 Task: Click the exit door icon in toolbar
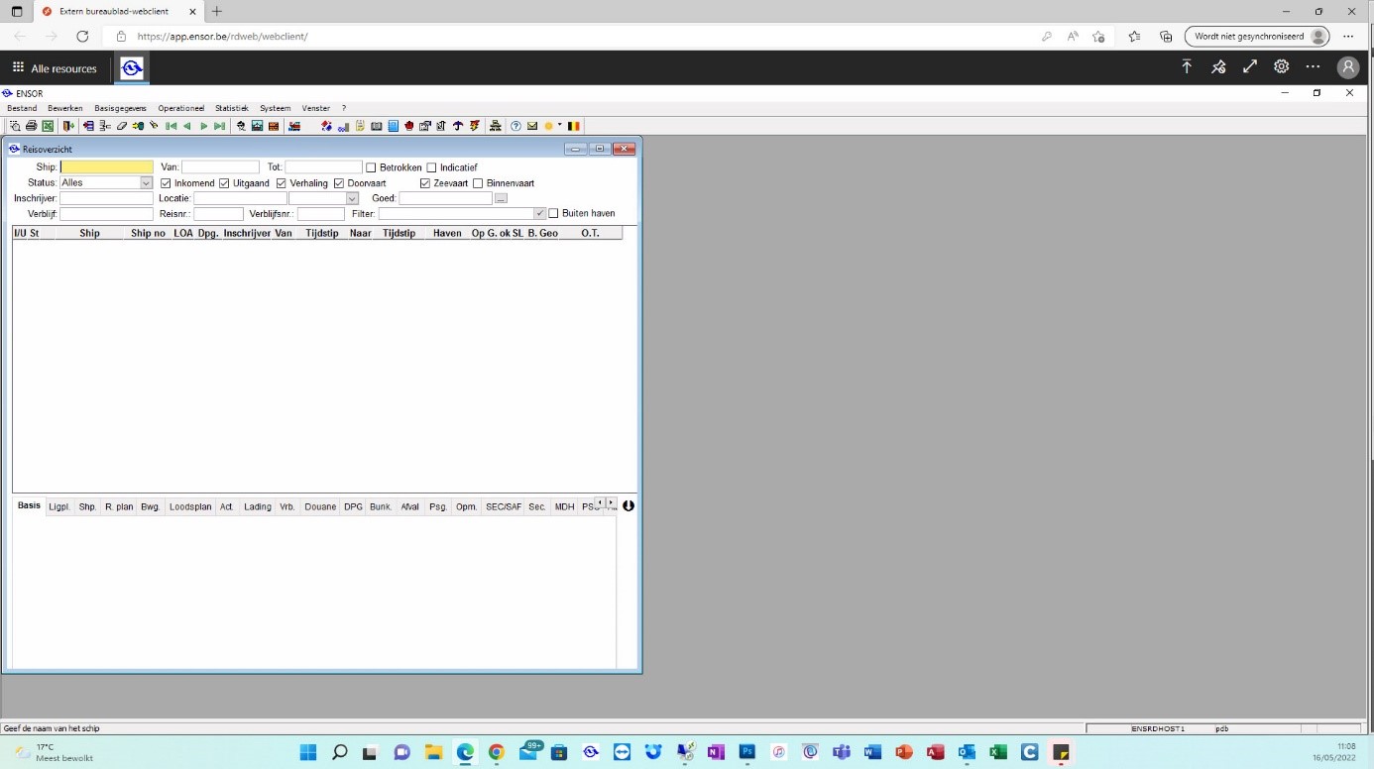[x=68, y=126]
